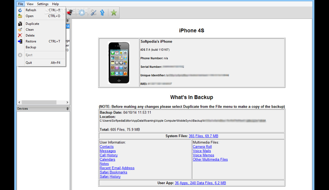Image resolution: width=329 pixels, height=190 pixels.
Task: Close the File menu via its title
Action: (20, 4)
